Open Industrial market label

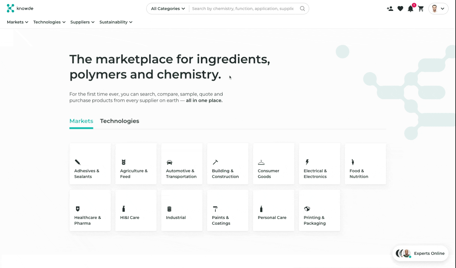[x=176, y=217]
